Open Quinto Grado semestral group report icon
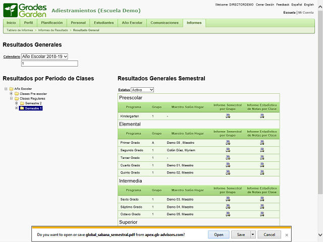 tap(228, 172)
